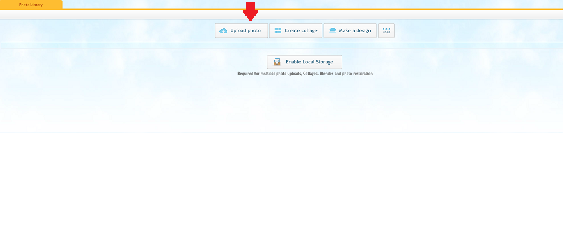Click the three dots above MORE
563x228 pixels.
(386, 29)
